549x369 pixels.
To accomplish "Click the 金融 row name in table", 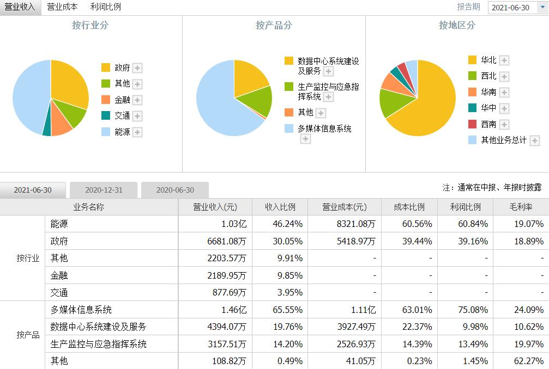I will 59,275.
